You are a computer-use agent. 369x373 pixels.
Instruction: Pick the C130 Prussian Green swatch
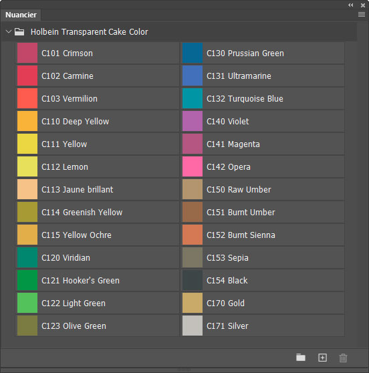point(193,53)
